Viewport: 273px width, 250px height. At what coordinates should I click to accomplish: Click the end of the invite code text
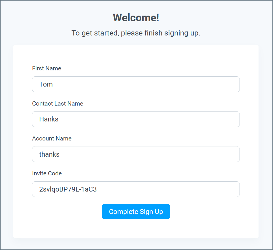(x=97, y=189)
